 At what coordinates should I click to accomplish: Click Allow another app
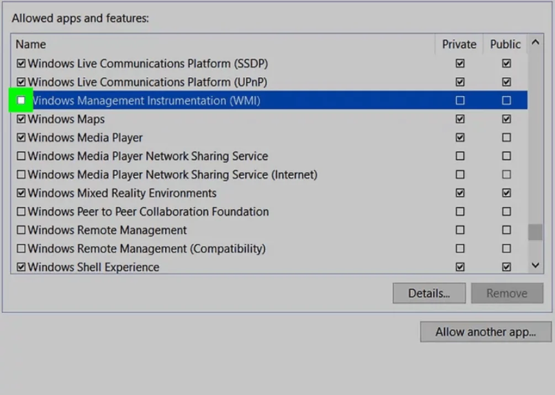pos(485,332)
